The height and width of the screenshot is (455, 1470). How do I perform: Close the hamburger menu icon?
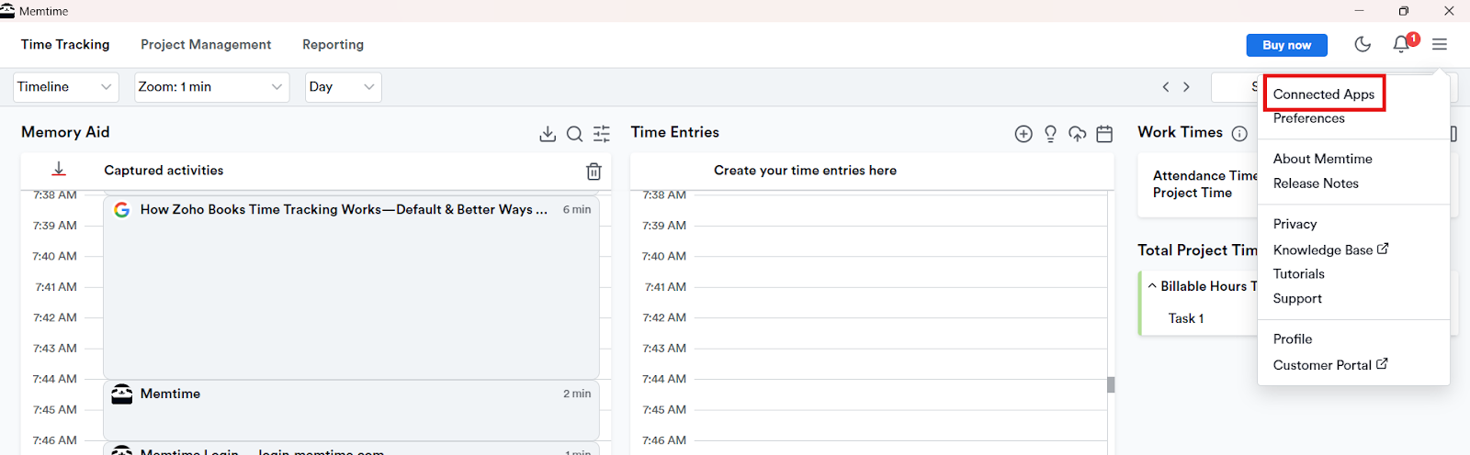point(1440,44)
